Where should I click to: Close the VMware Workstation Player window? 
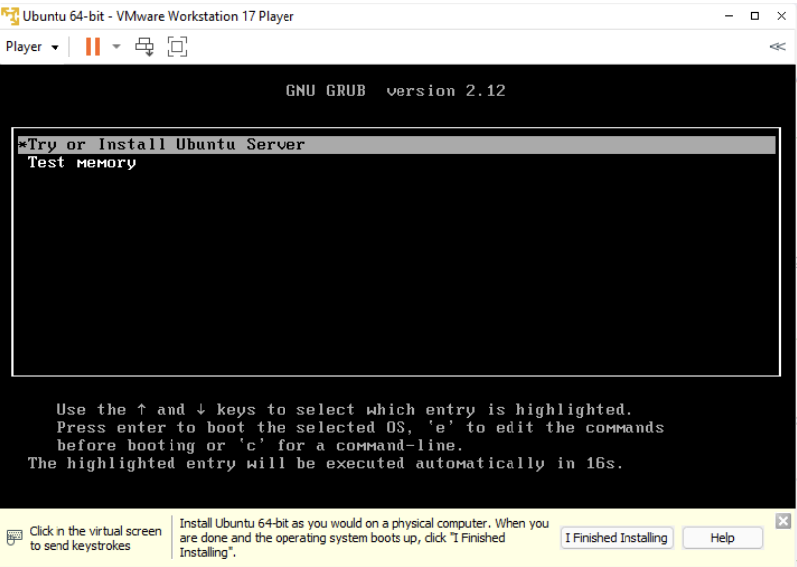(x=781, y=16)
